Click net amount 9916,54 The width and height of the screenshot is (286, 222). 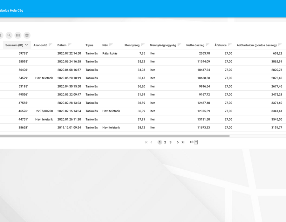tap(204, 87)
